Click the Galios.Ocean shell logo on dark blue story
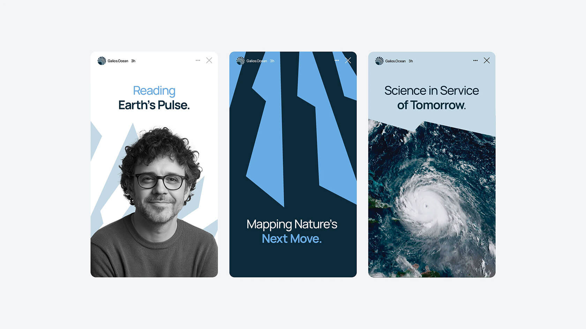The image size is (586, 329). pos(240,61)
